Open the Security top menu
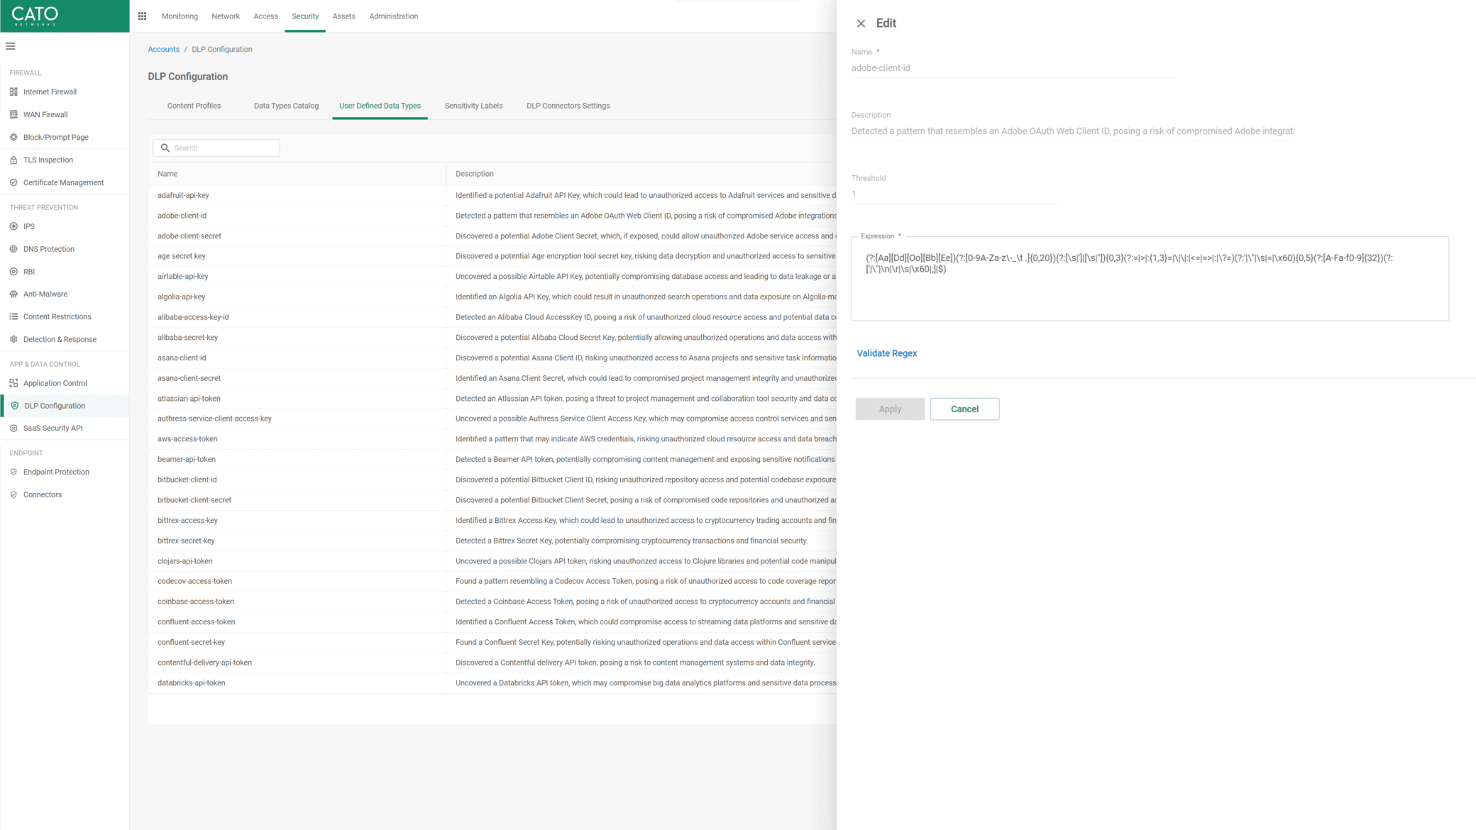The image size is (1476, 830). tap(305, 16)
